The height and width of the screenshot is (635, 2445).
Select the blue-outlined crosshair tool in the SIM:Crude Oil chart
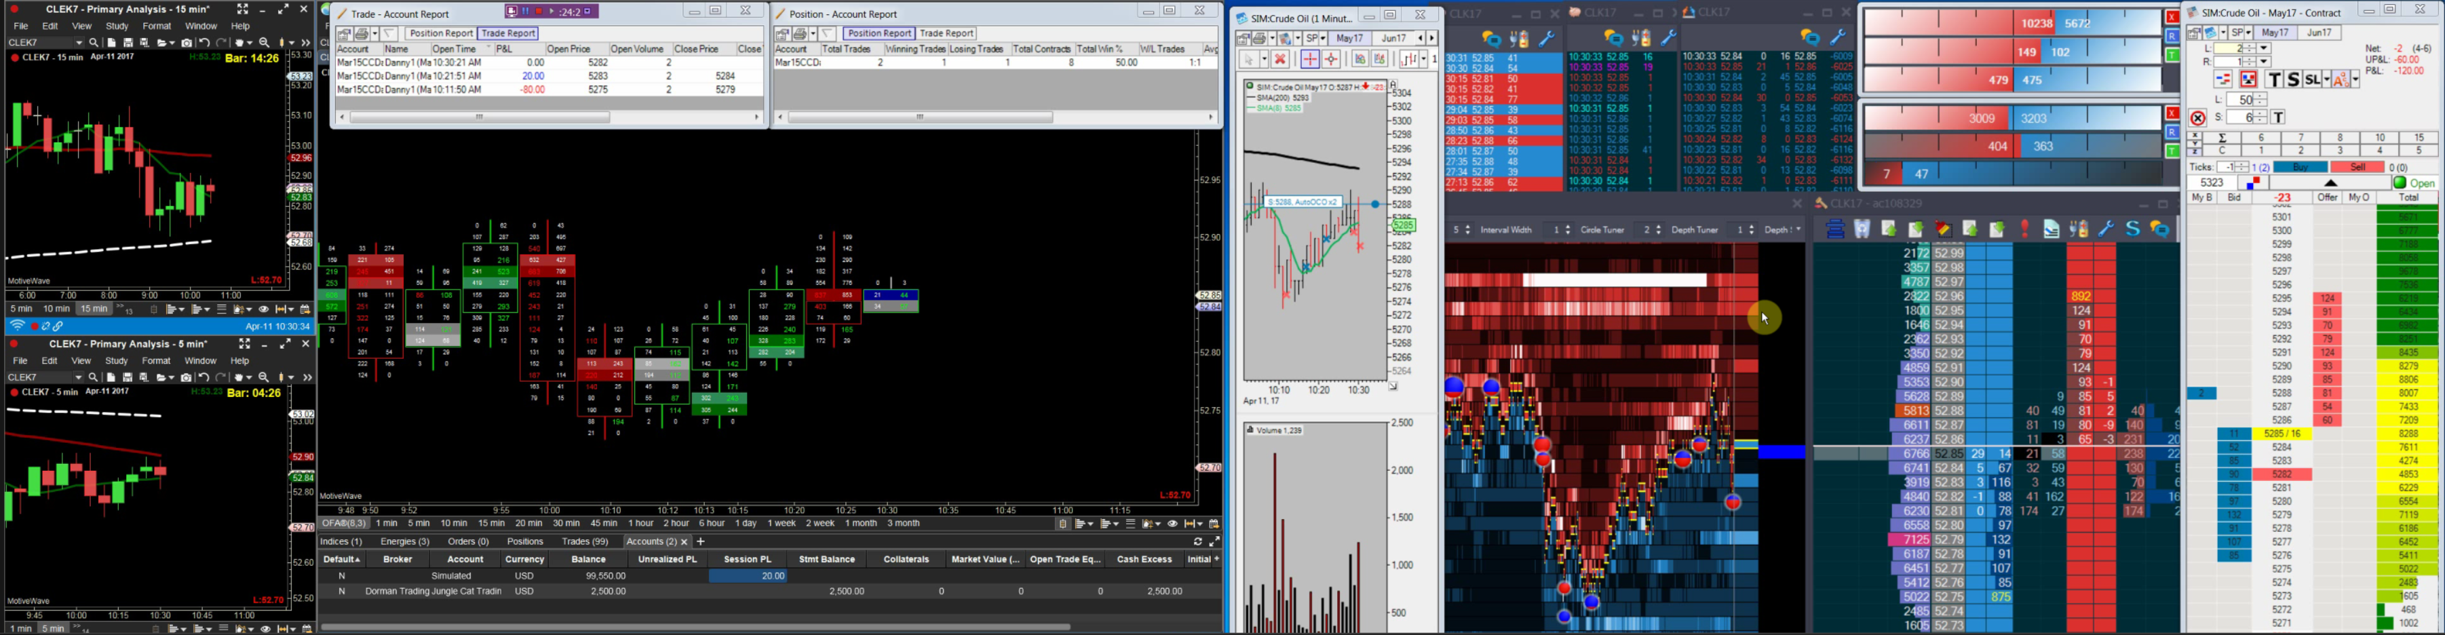click(1310, 59)
